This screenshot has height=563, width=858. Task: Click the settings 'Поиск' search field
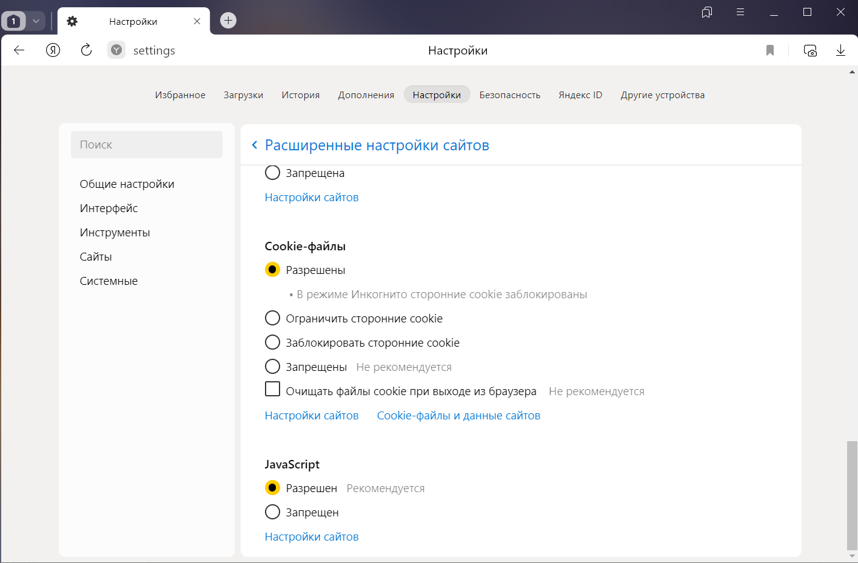click(147, 145)
